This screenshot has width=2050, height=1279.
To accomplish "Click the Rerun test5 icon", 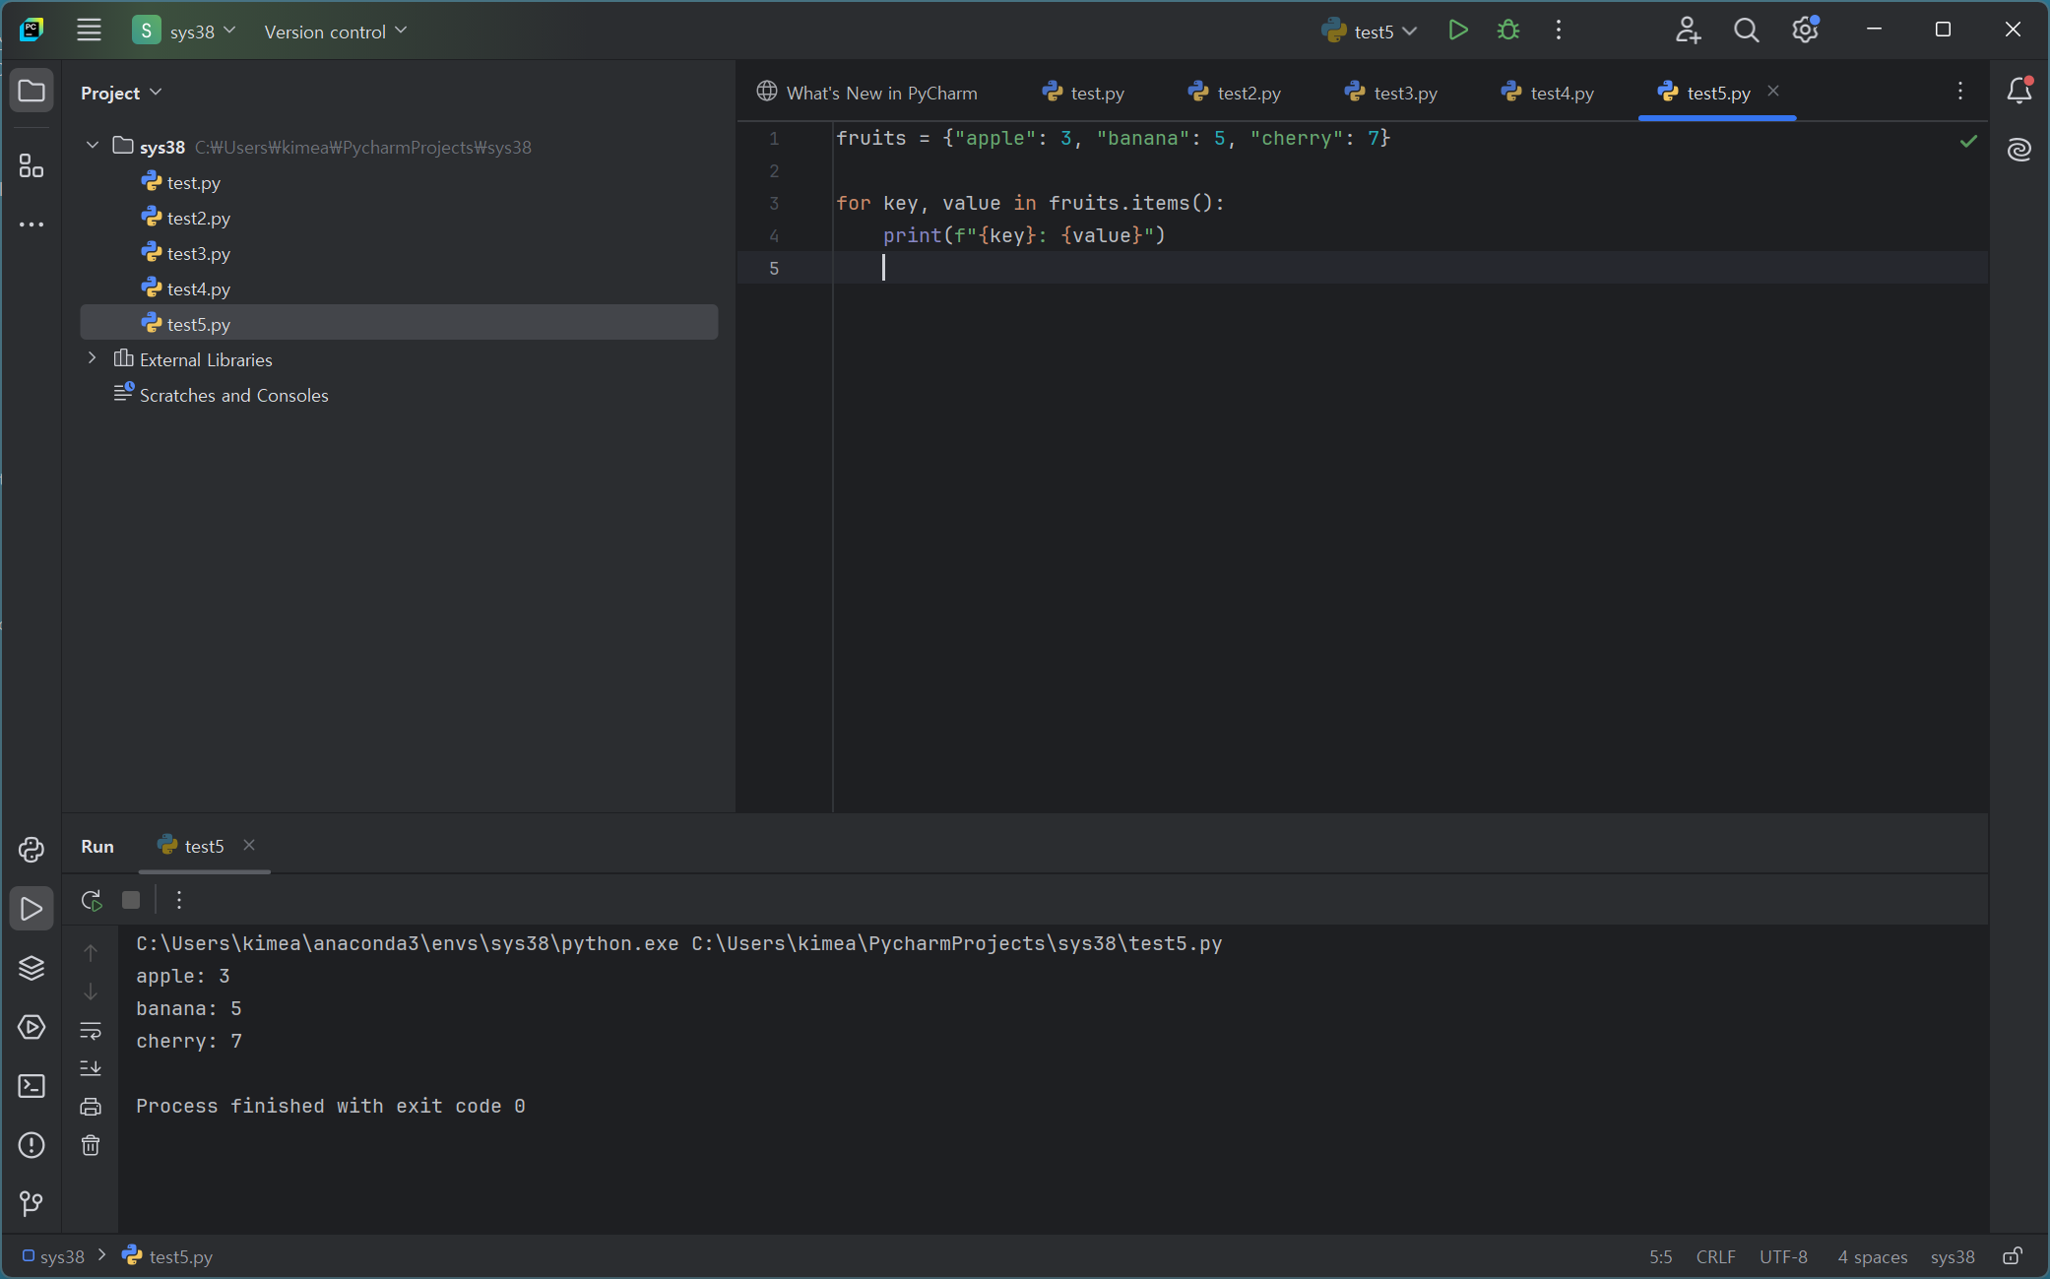I will point(92,900).
